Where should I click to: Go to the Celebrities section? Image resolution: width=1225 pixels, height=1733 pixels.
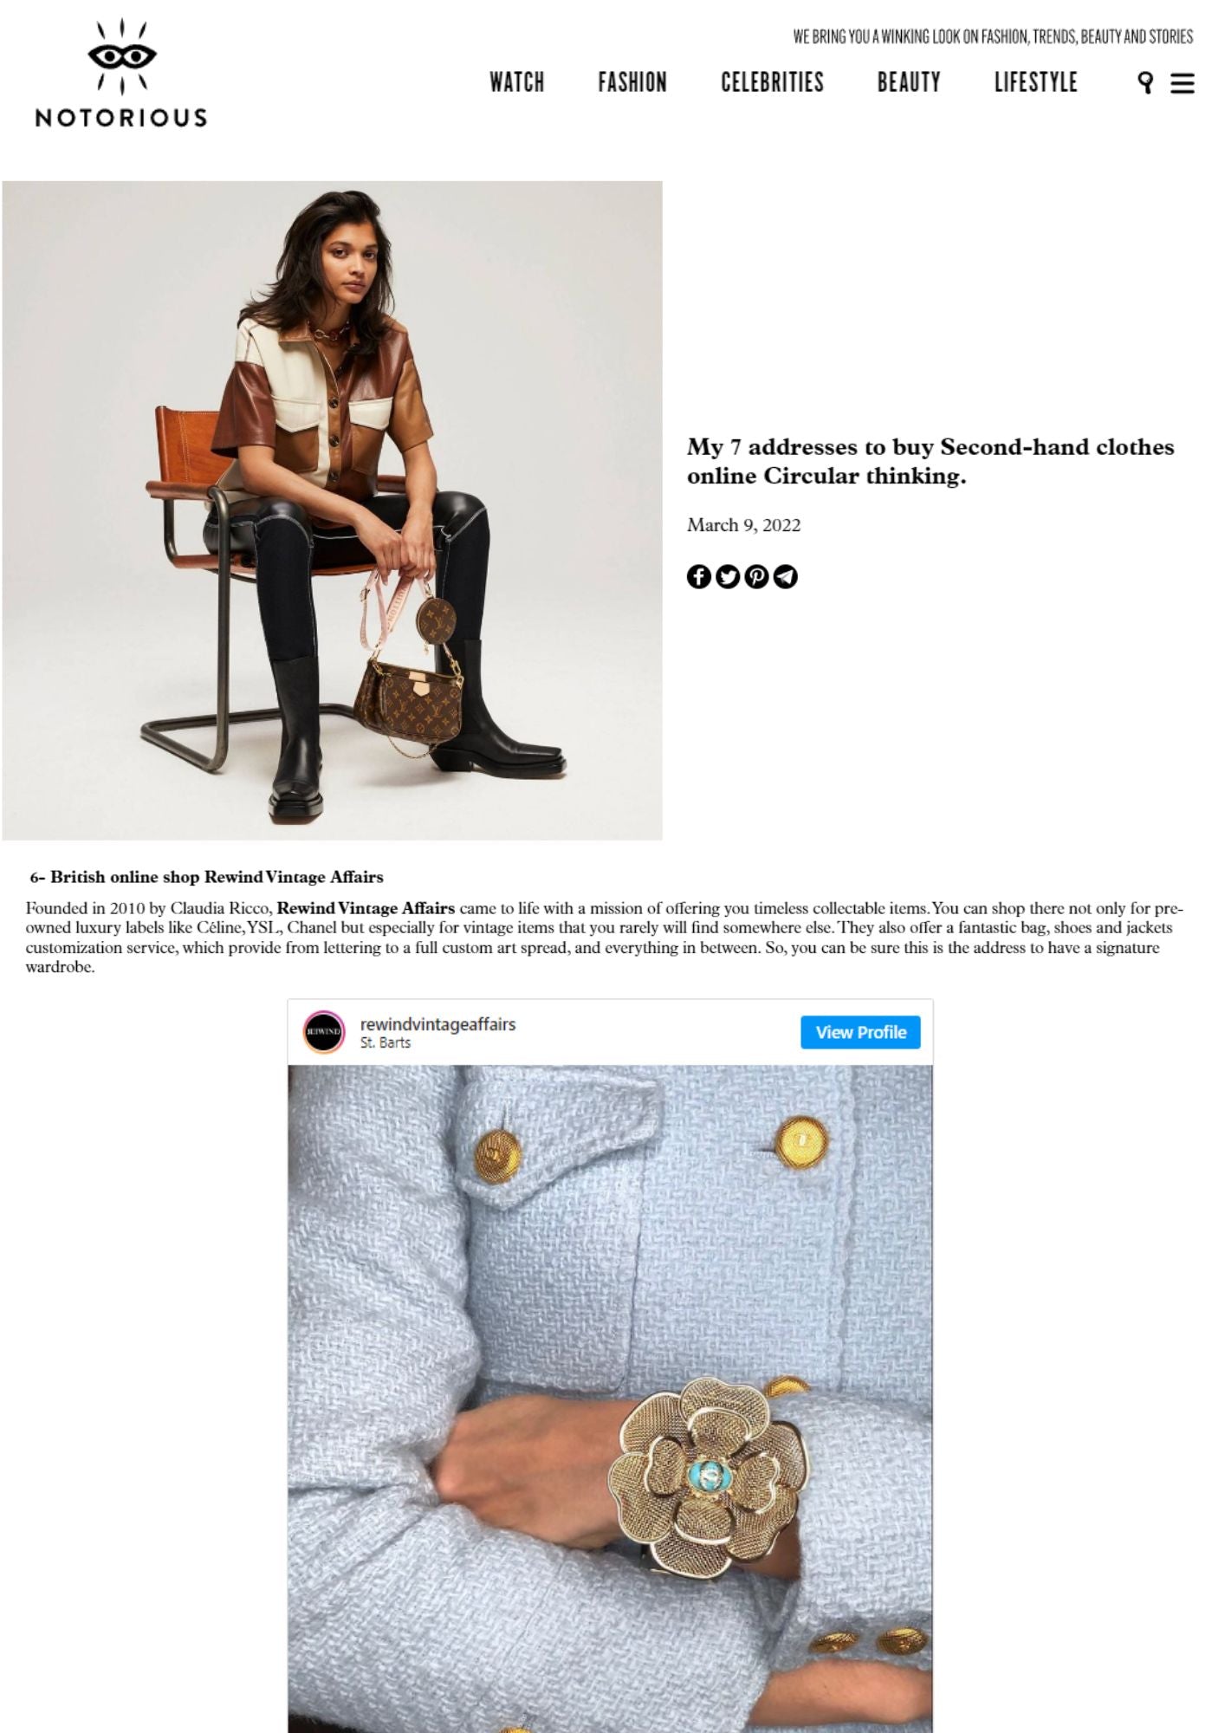coord(773,82)
